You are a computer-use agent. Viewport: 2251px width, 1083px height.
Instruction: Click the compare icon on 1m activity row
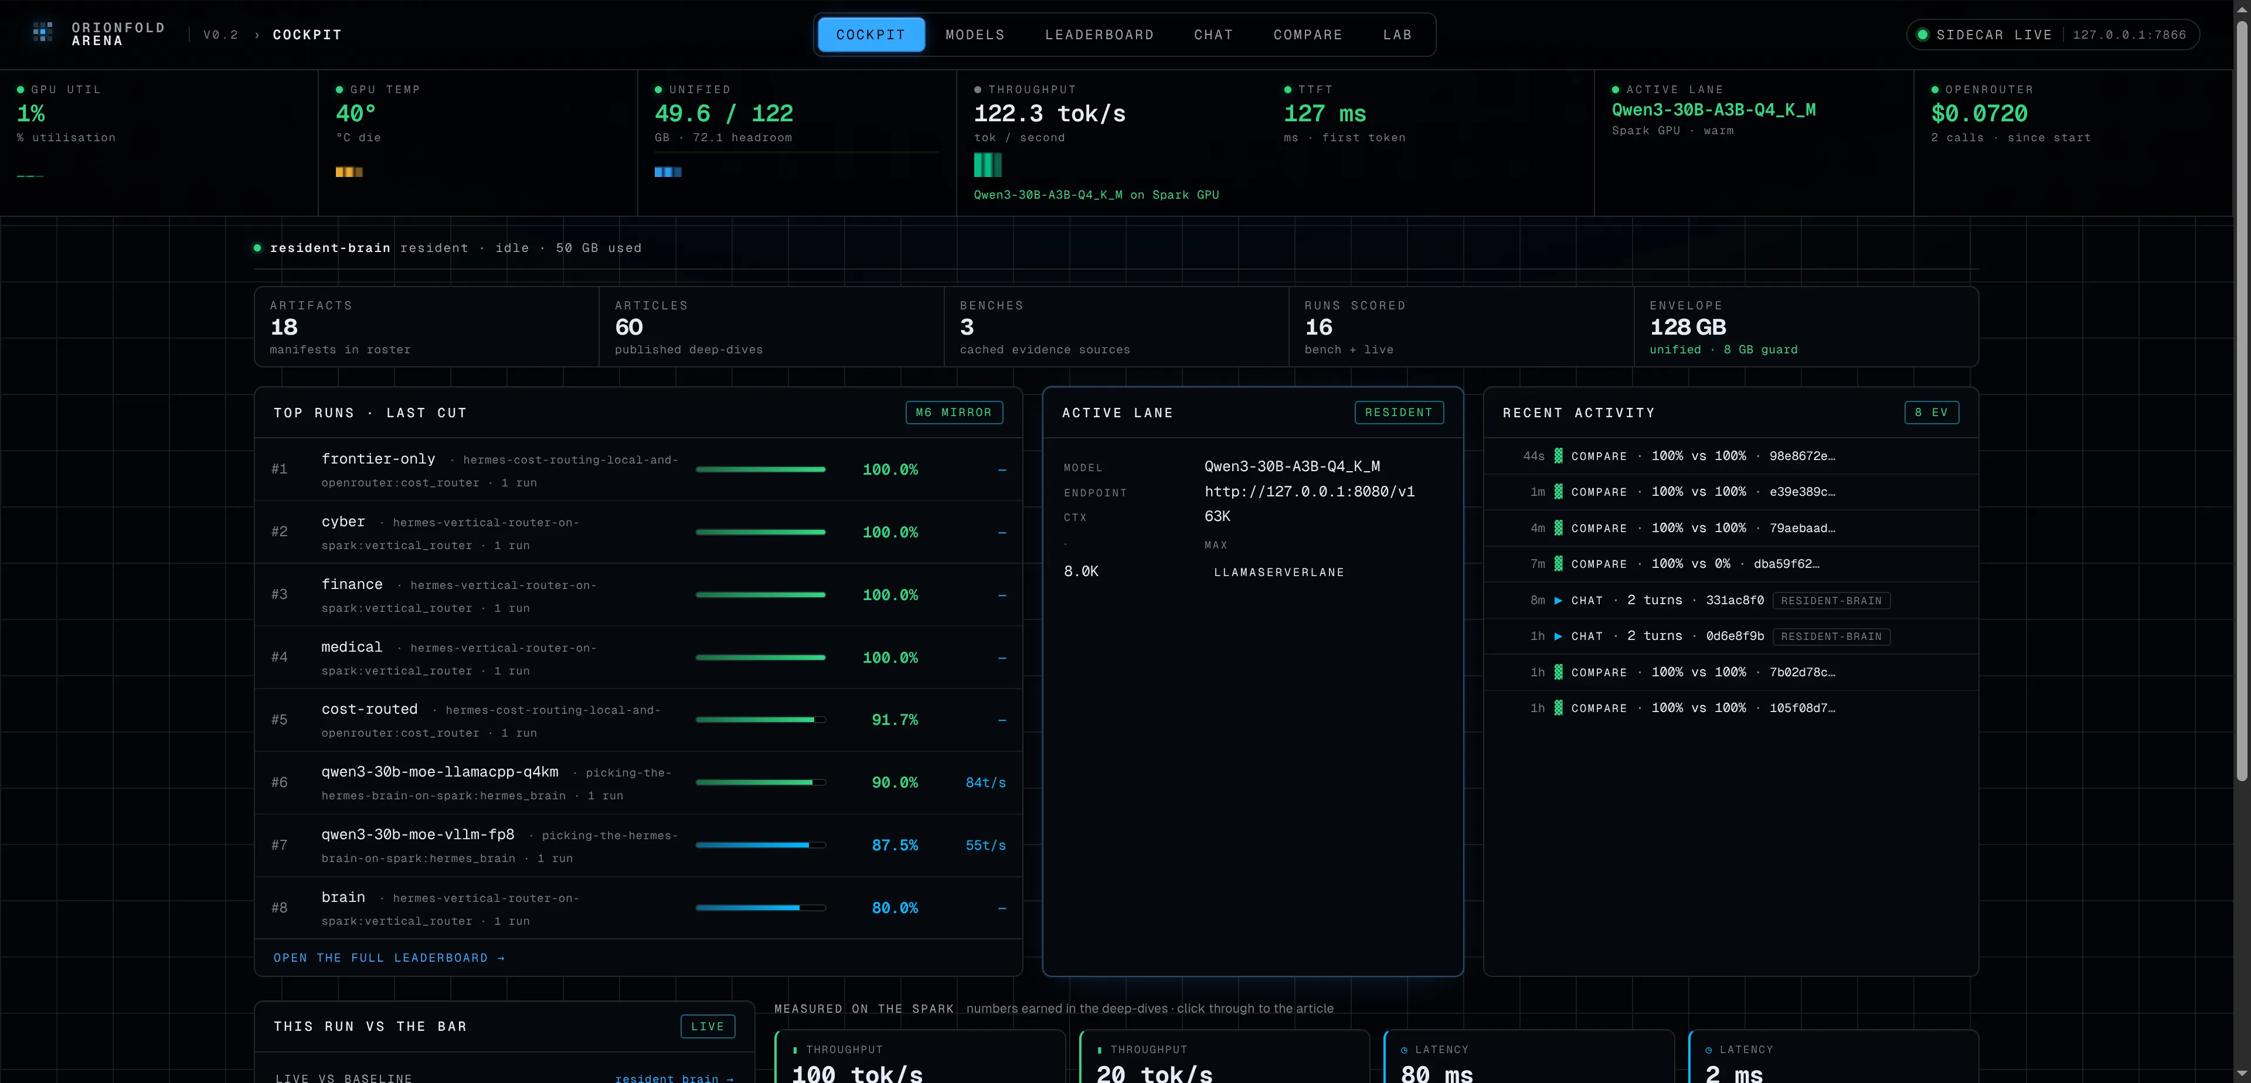pos(1558,492)
